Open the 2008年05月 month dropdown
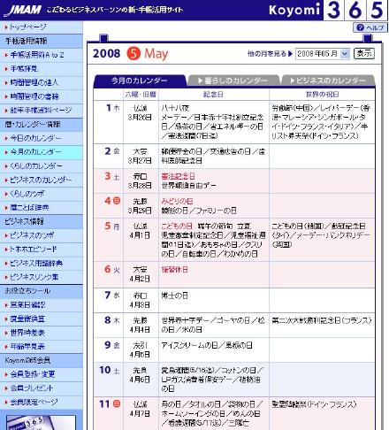The width and height of the screenshot is (389, 430). click(323, 54)
